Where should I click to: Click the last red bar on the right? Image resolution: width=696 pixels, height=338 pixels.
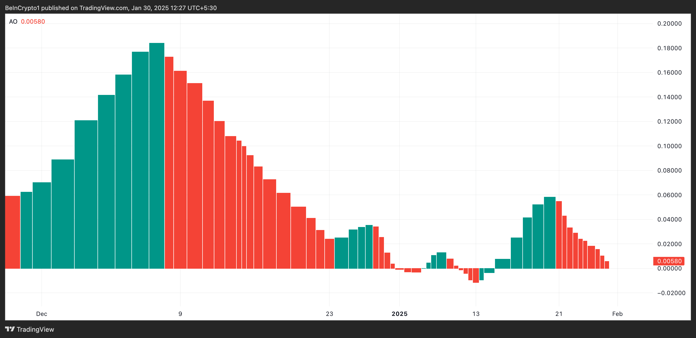click(x=607, y=265)
